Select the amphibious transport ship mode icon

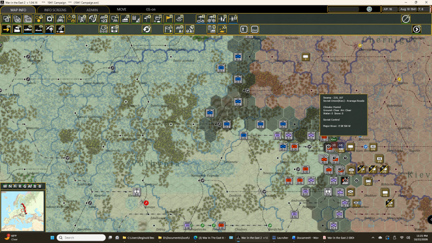click(x=39, y=29)
